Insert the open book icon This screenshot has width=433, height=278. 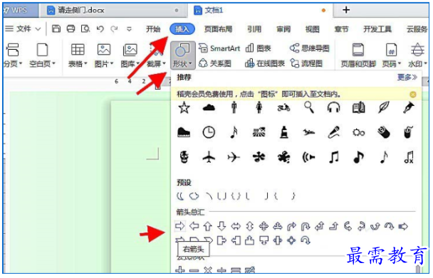coord(358,108)
